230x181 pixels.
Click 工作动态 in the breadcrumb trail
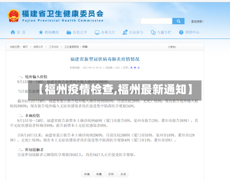[54, 47]
